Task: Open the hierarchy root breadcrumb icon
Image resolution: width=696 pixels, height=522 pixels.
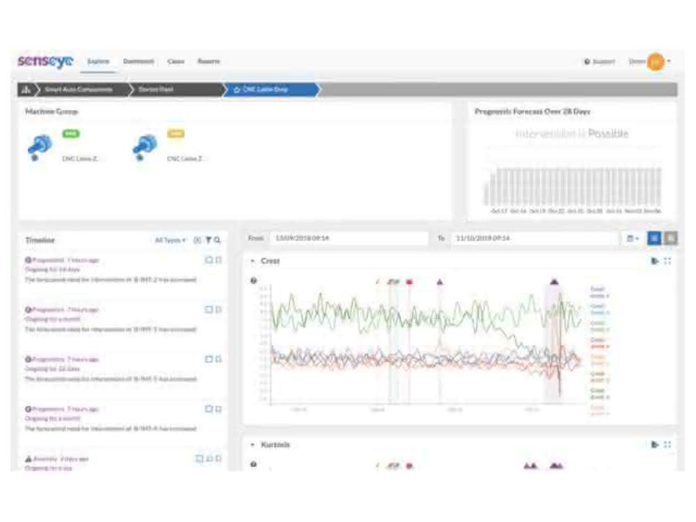Action: [26, 90]
